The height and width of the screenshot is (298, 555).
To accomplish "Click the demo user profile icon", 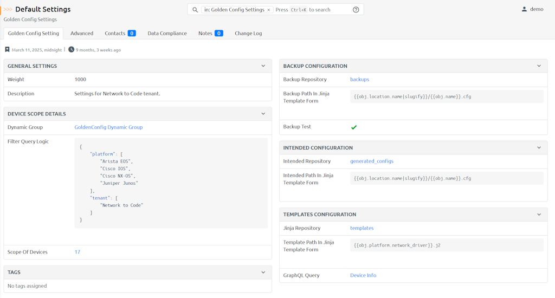I will coord(524,9).
